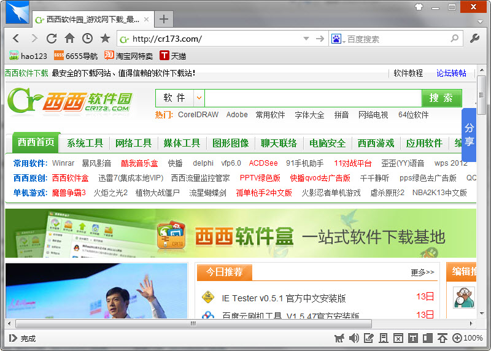Viewport: 491px width, 351px height.
Task: Click the edit note icon in status bar
Action: click(369, 338)
